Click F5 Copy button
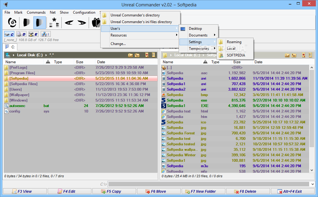 [114, 191]
